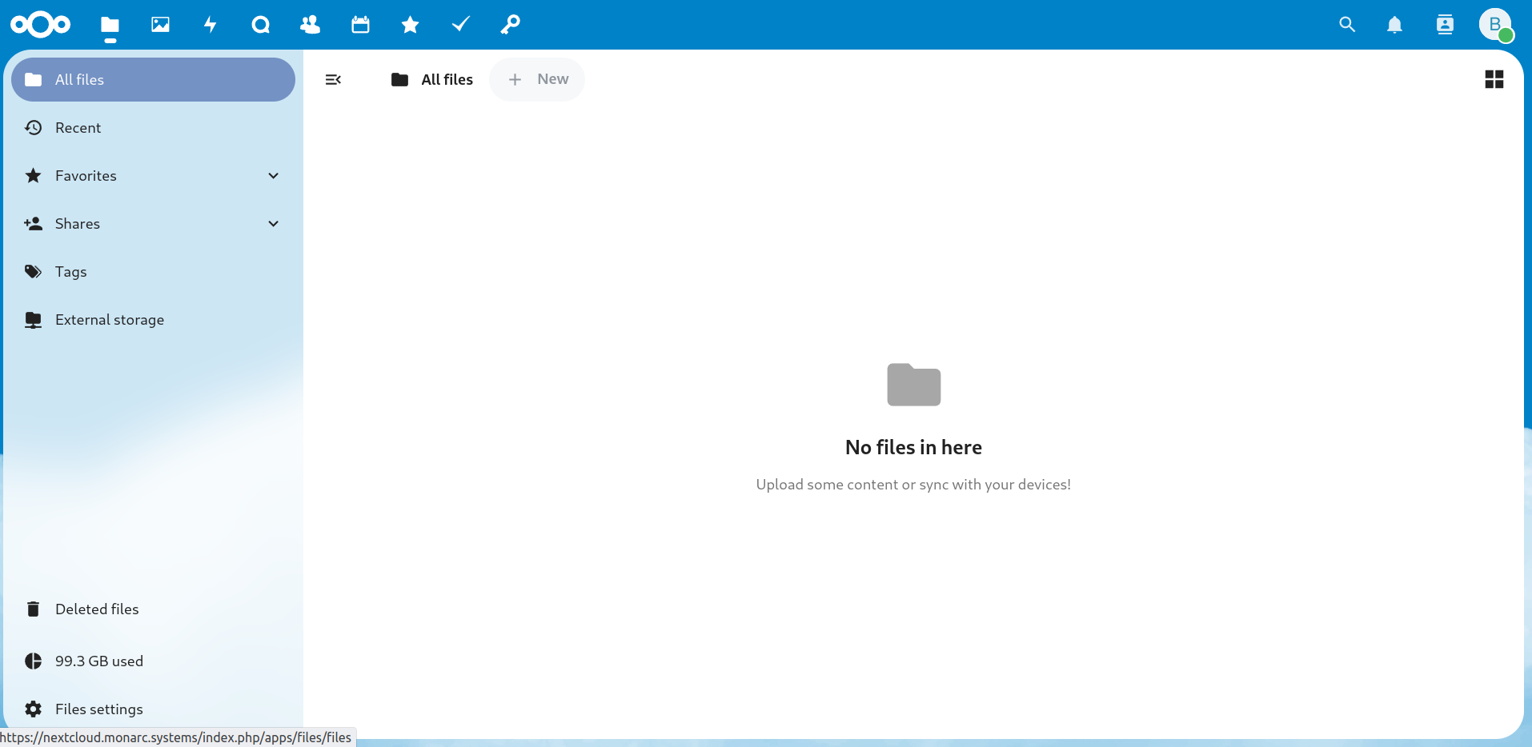
Task: Open the Passwords key app icon
Action: (511, 25)
